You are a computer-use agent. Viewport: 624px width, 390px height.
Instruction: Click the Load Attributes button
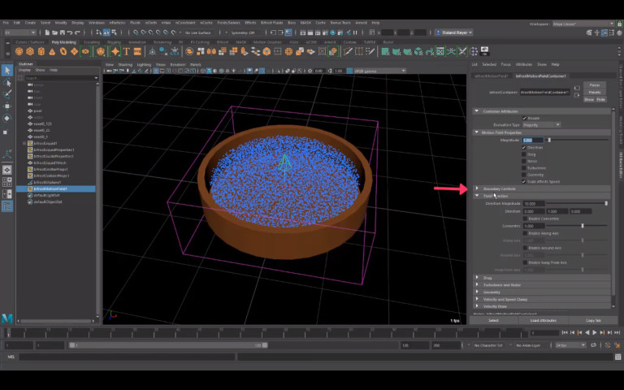pos(544,320)
